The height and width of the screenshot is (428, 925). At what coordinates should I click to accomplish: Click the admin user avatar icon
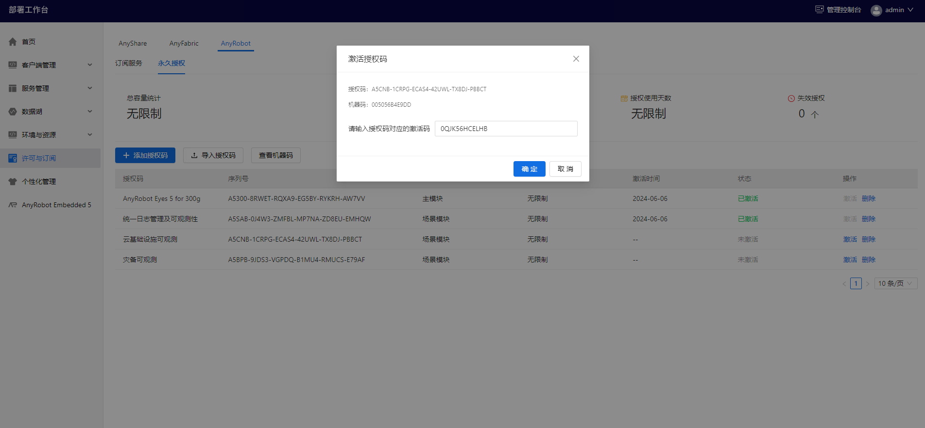pyautogui.click(x=876, y=10)
